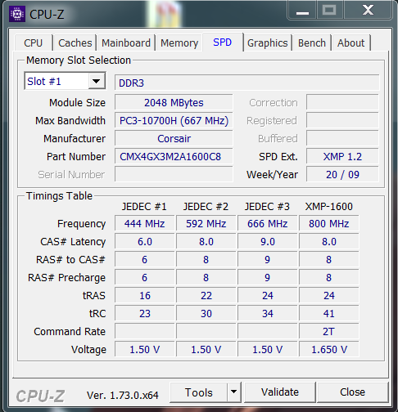
Task: Click the XMP 1.2 SPD Ext. value
Action: tap(342, 157)
